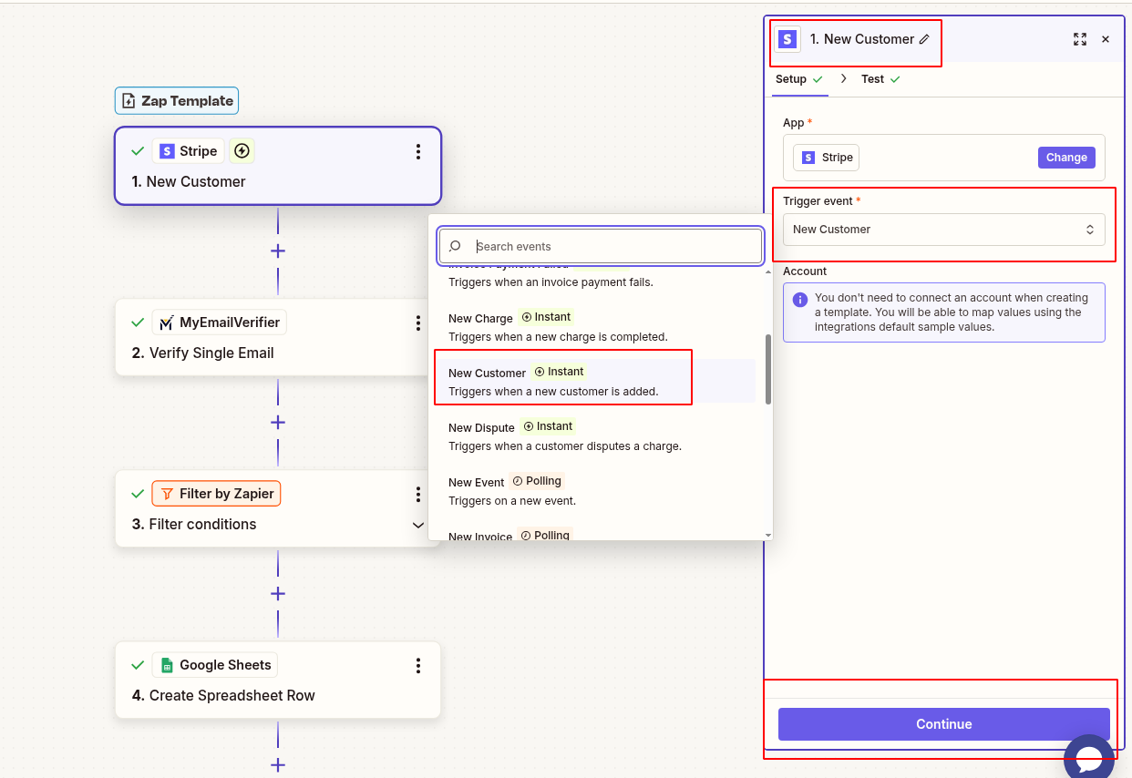Image resolution: width=1132 pixels, height=778 pixels.
Task: Click the Stripe app icon on step 1
Action: [167, 150]
